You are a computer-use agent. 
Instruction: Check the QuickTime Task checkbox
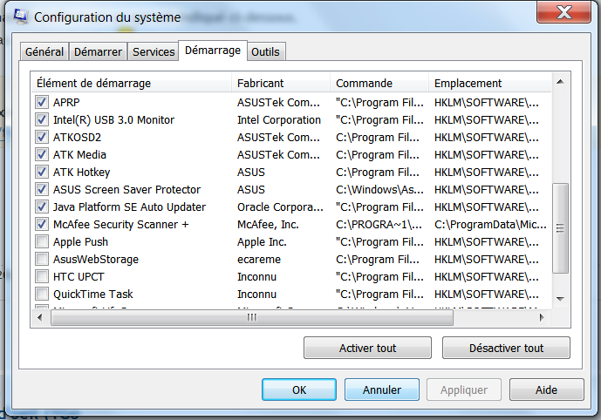coord(41,294)
